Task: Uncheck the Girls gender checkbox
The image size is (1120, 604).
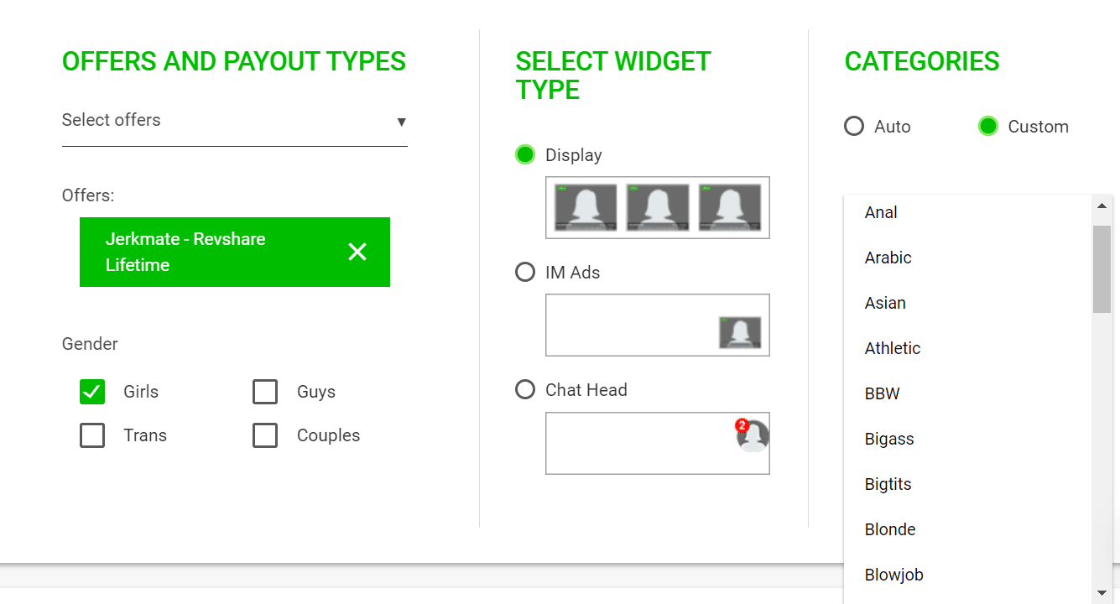Action: (x=92, y=392)
